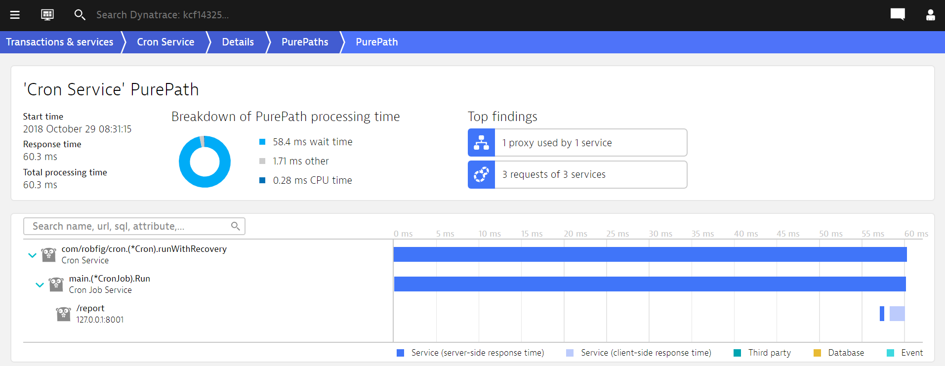Click the '1.71 ms other' text

pos(301,161)
